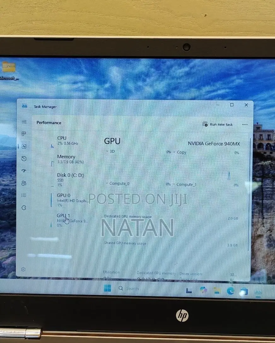Open the Windows Start button

107,288
